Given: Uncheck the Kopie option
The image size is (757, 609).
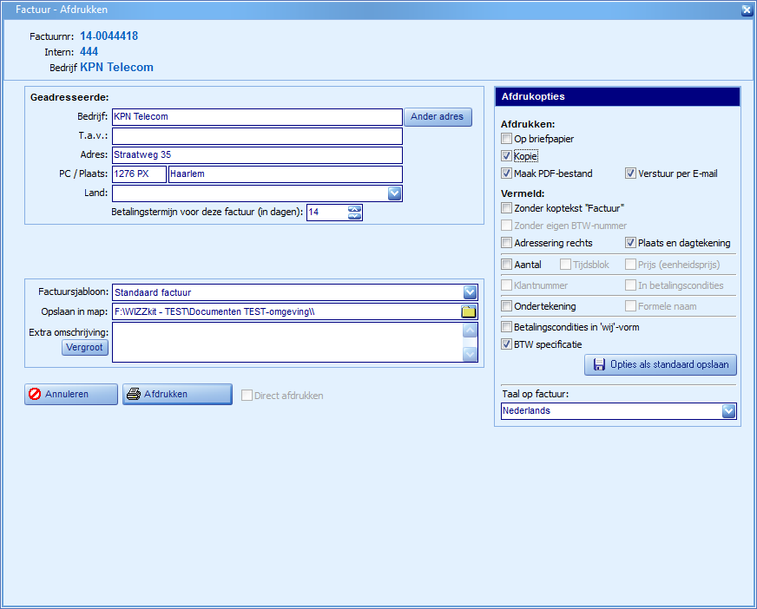Looking at the screenshot, I should pyautogui.click(x=507, y=156).
